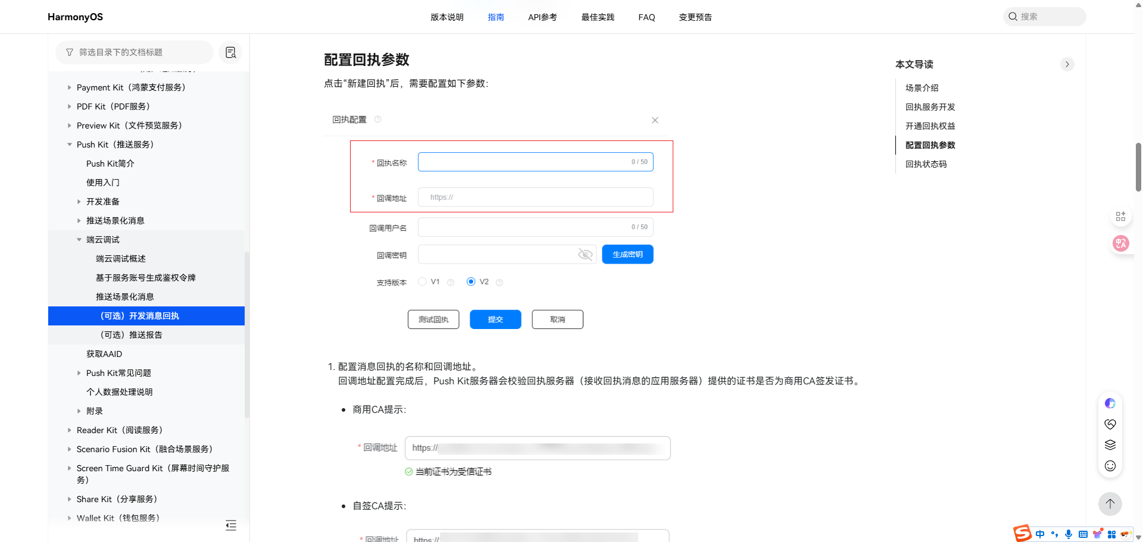Click the sidebar collapse icon at bottom

tap(231, 525)
